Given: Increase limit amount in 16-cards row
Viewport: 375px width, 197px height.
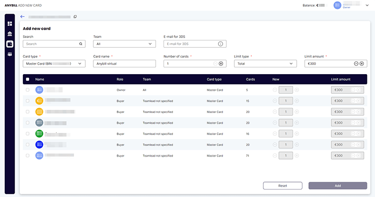Looking at the screenshot, I should click(x=359, y=134).
